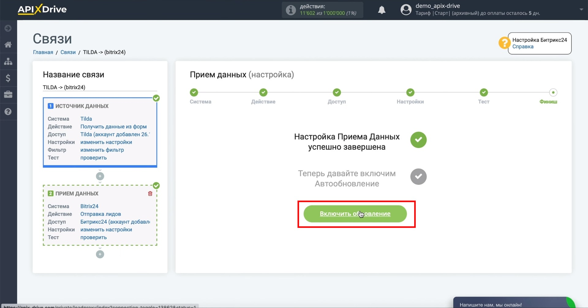The width and height of the screenshot is (588, 308).
Task: Go to Главная breadcrumb
Action: pyautogui.click(x=43, y=52)
